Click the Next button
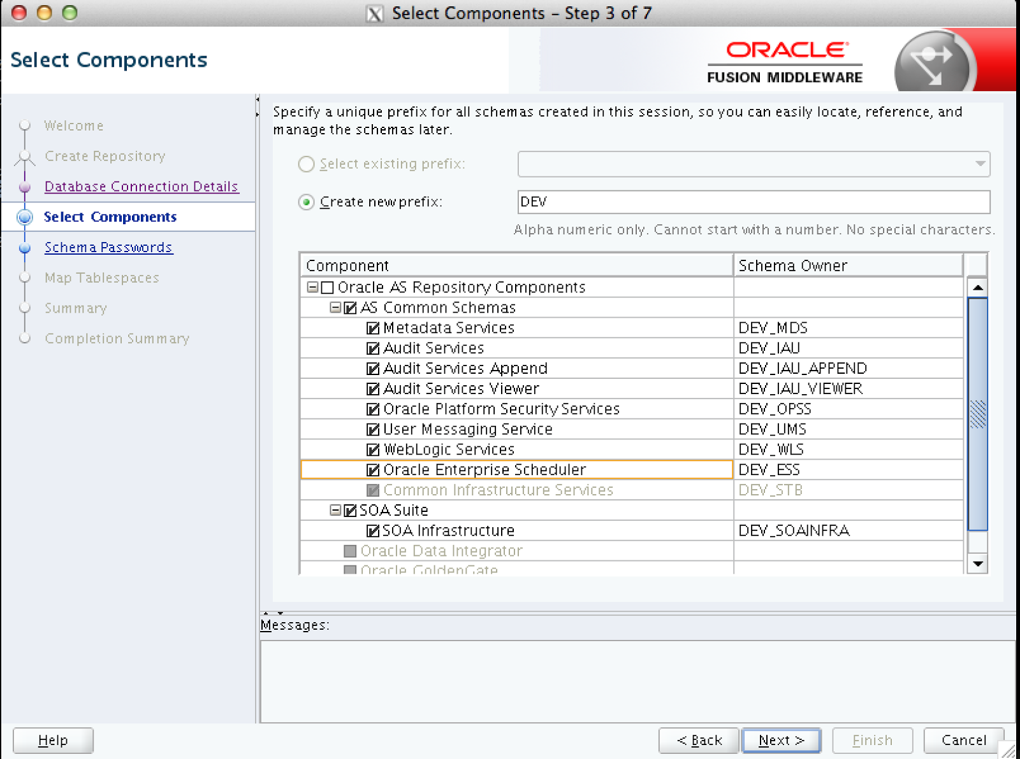Viewport: 1020px width, 759px height. click(782, 741)
